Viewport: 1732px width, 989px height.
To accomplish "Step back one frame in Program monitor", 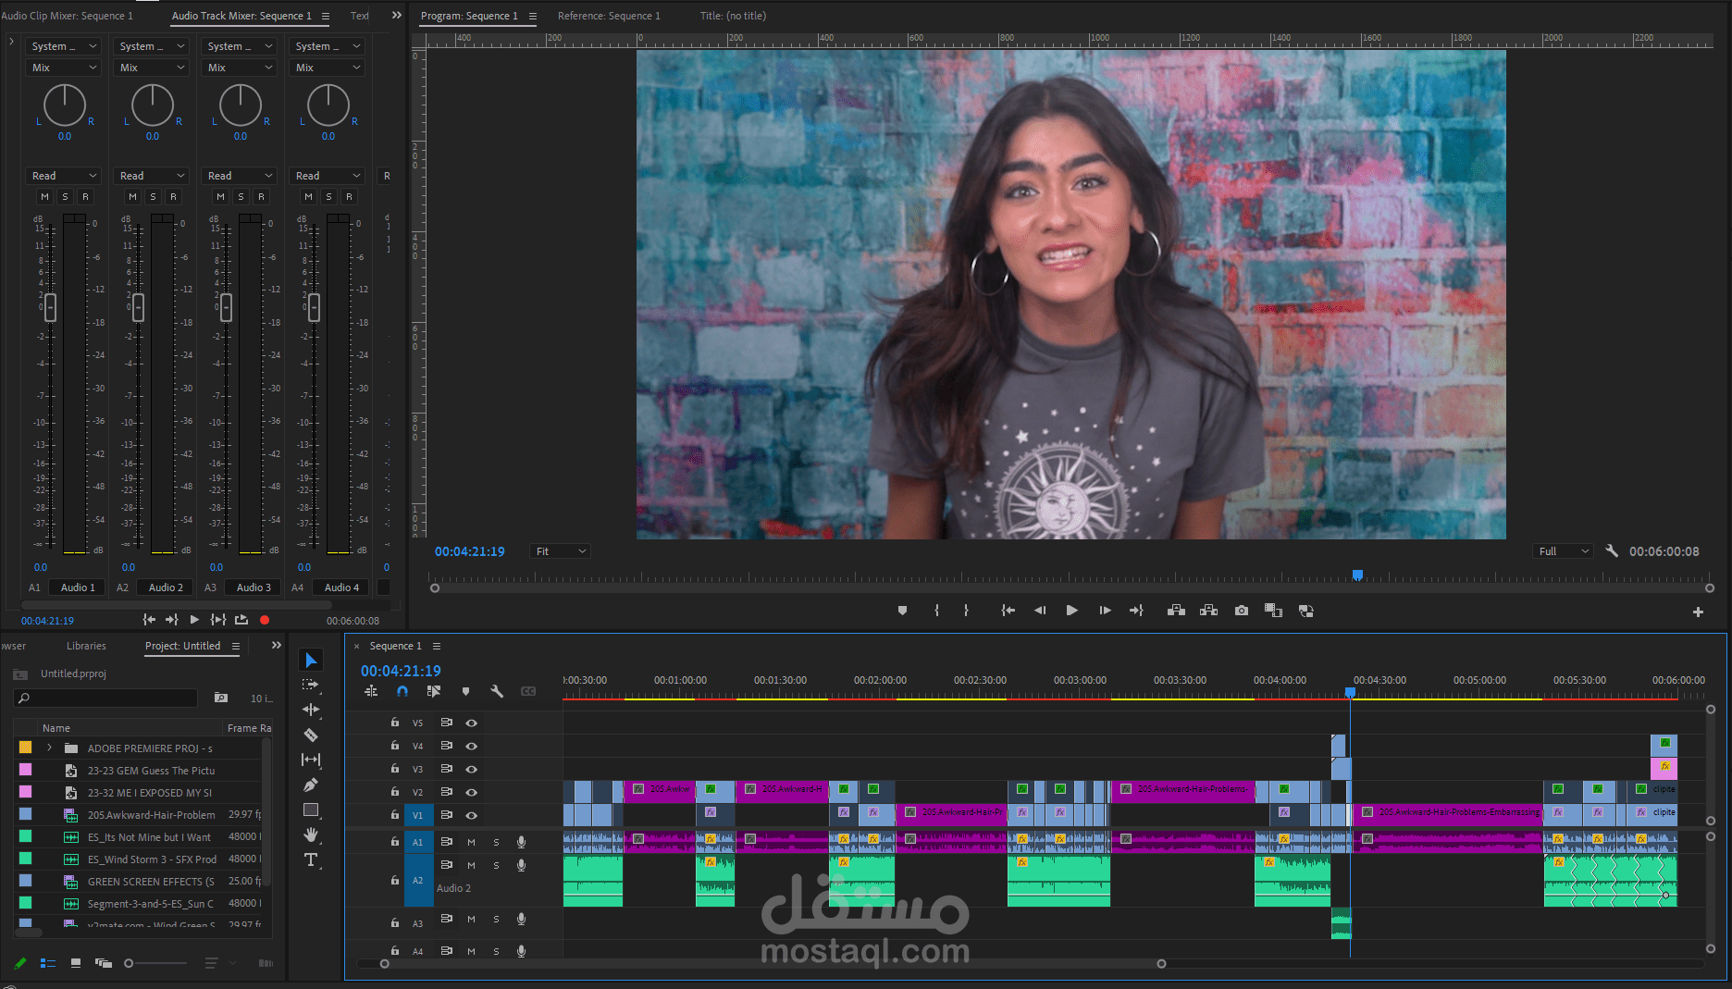I will pos(1040,611).
